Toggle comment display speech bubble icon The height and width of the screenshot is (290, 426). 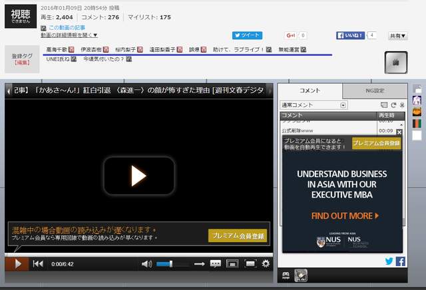tap(216, 263)
